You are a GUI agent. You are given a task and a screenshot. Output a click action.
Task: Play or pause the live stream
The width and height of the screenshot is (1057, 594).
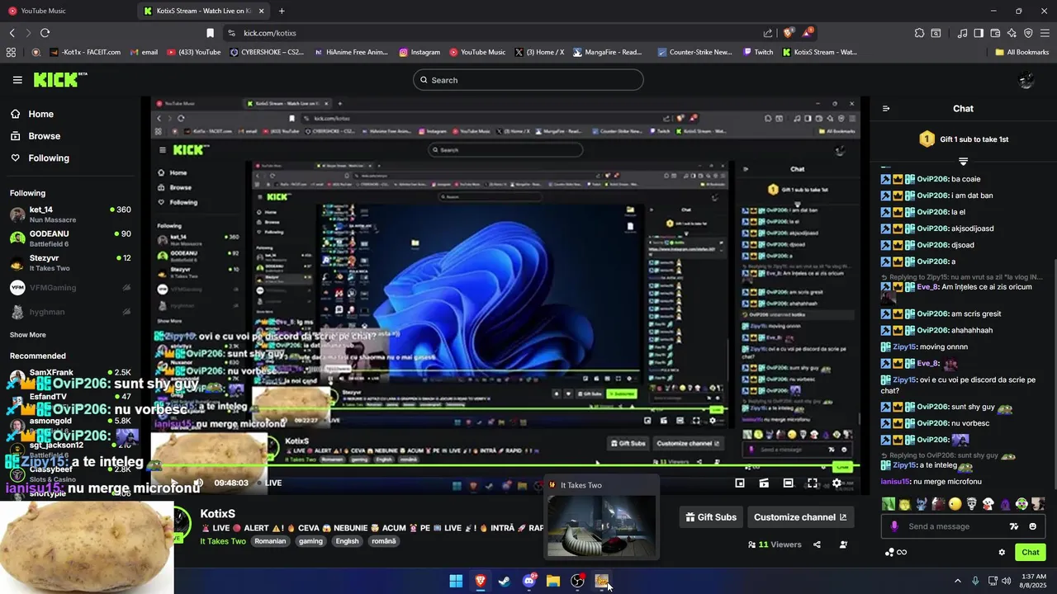pos(174,483)
